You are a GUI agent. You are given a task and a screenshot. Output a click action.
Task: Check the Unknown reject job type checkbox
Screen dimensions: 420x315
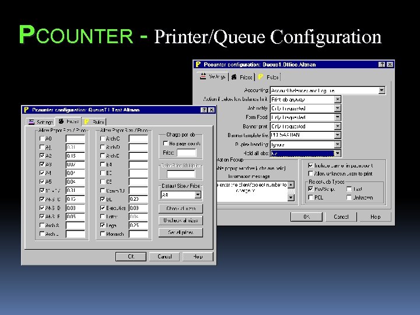[349, 197]
